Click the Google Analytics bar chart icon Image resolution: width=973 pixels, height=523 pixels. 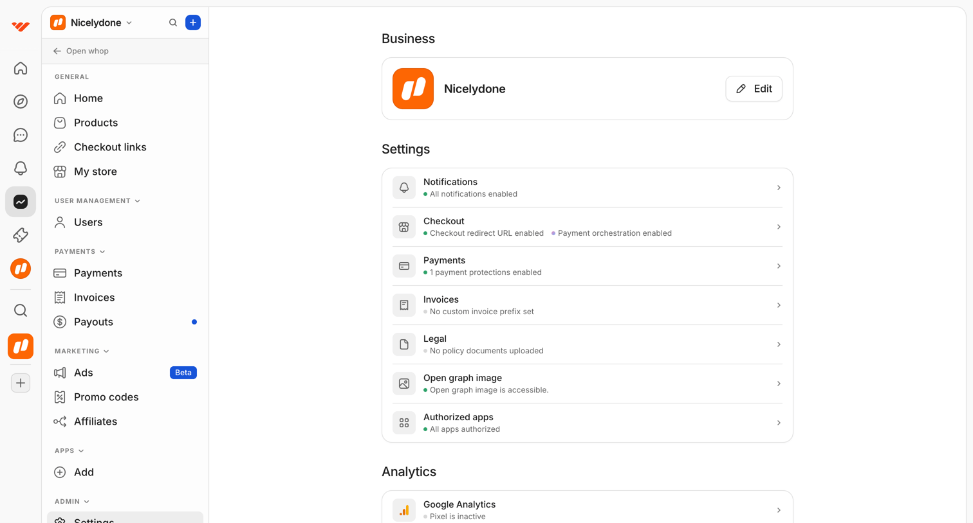(x=404, y=510)
